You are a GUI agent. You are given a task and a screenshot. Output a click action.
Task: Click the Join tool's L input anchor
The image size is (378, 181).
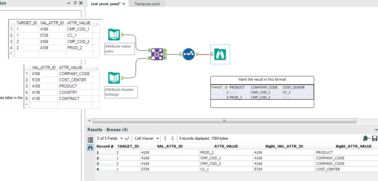[150, 50]
